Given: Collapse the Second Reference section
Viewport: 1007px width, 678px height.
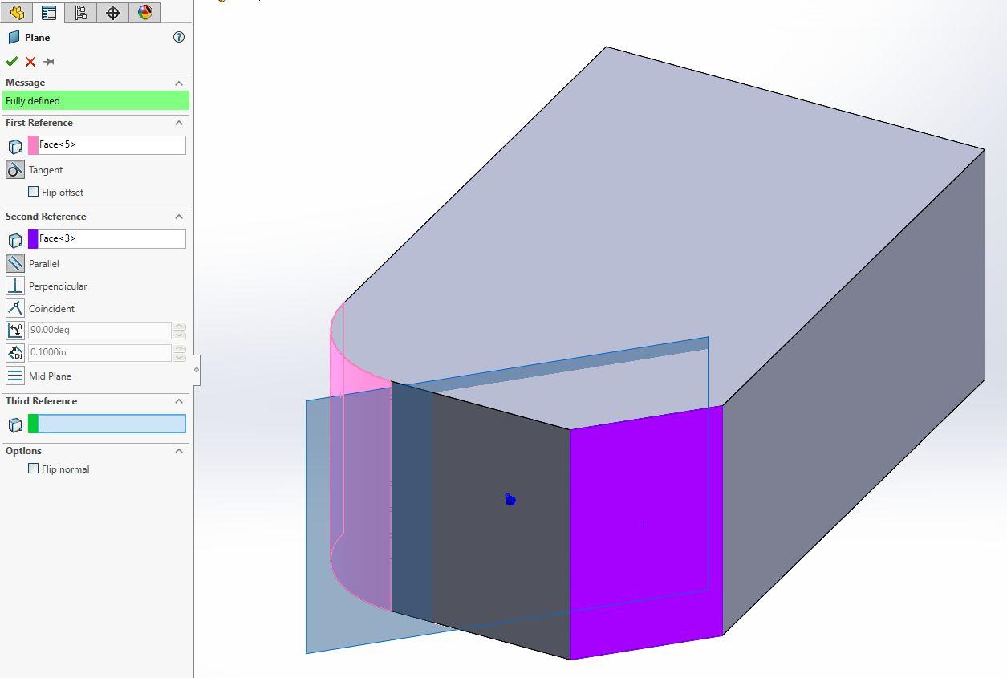Looking at the screenshot, I should (179, 217).
